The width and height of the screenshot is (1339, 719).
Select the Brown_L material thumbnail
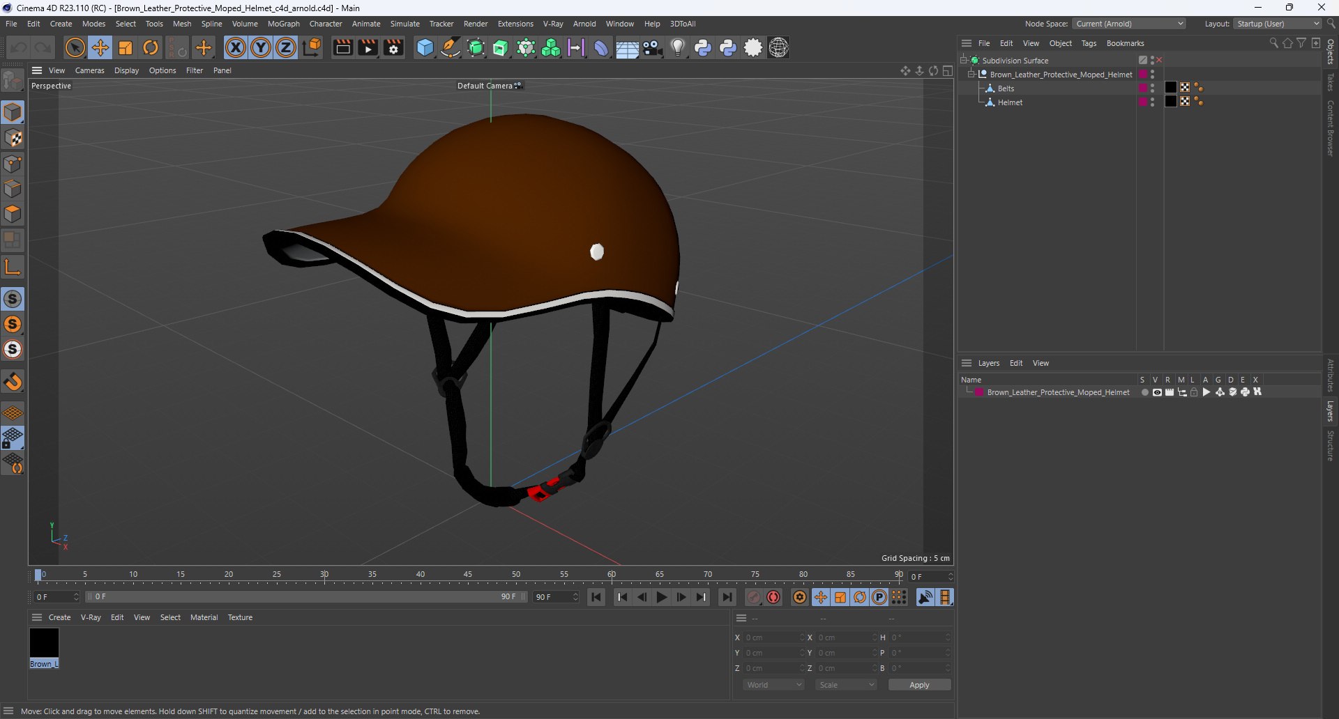[44, 643]
